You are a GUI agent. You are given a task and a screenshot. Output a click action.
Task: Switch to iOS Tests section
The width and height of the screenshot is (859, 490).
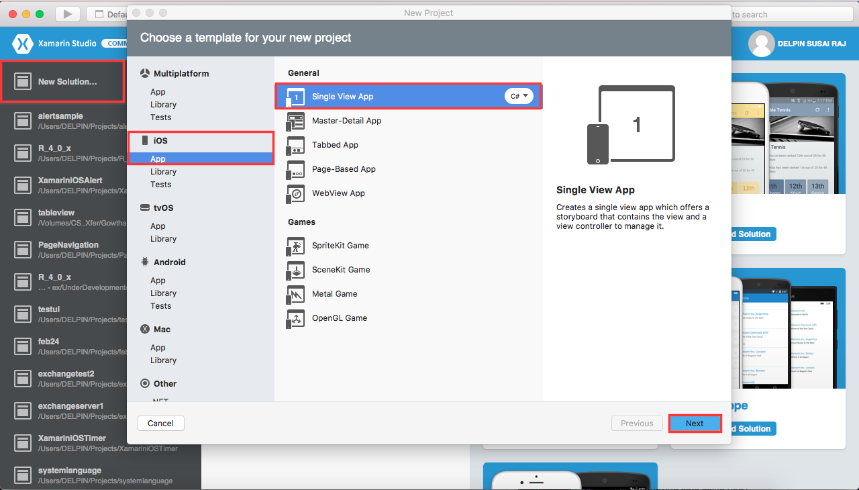coord(160,184)
